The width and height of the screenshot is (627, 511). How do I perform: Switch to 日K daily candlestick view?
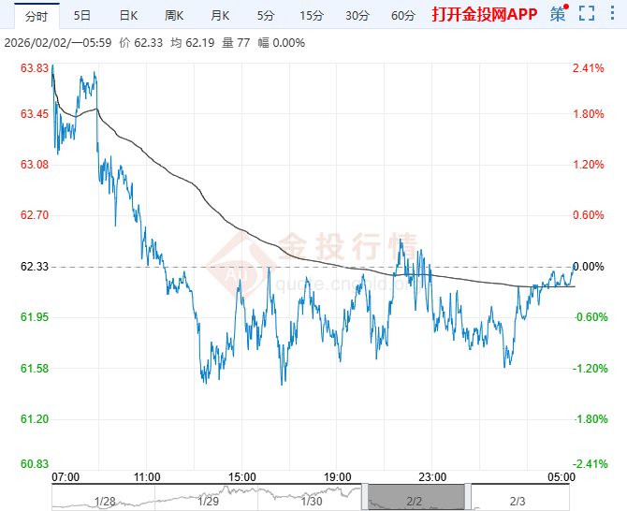[x=129, y=15]
